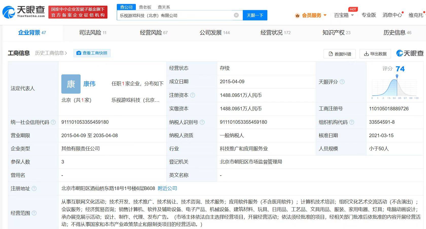Clear the search box with the X icon
The height and width of the screenshot is (229, 426).
coord(236,15)
